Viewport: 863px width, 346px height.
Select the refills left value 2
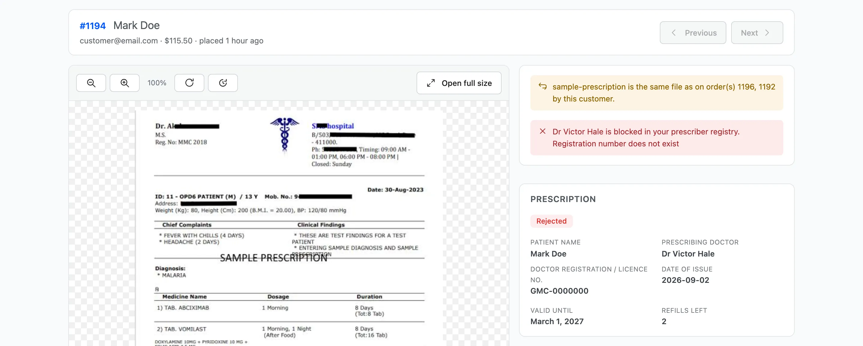pyautogui.click(x=664, y=321)
